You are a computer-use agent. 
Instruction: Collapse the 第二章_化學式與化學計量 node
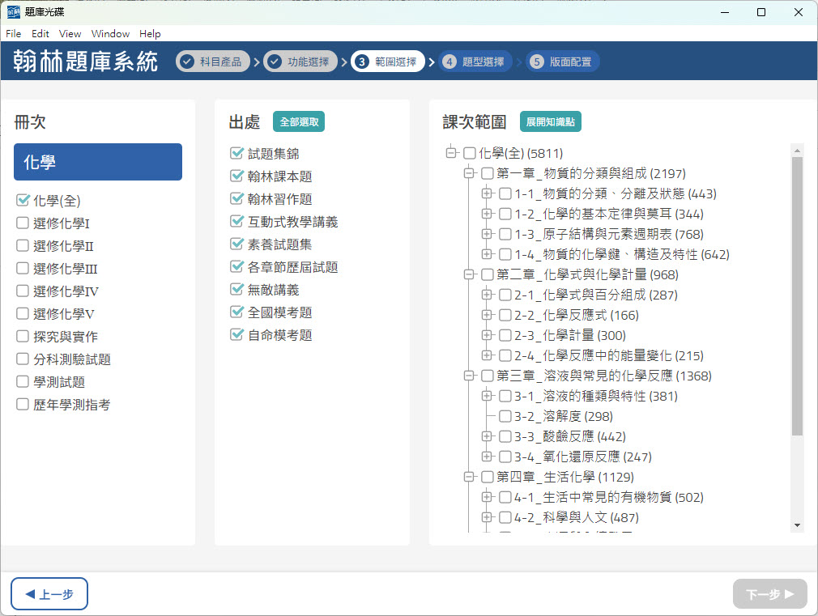[469, 274]
